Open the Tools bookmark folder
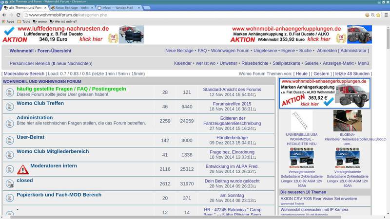390x219 pixels. tap(23, 21)
